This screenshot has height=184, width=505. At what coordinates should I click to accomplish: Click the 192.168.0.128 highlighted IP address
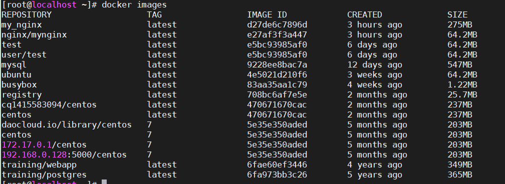[x=34, y=154]
